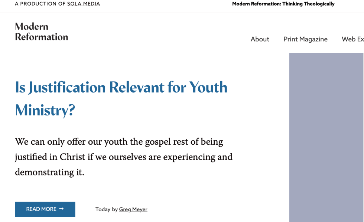Click the word Reformation in the logo

(x=41, y=37)
